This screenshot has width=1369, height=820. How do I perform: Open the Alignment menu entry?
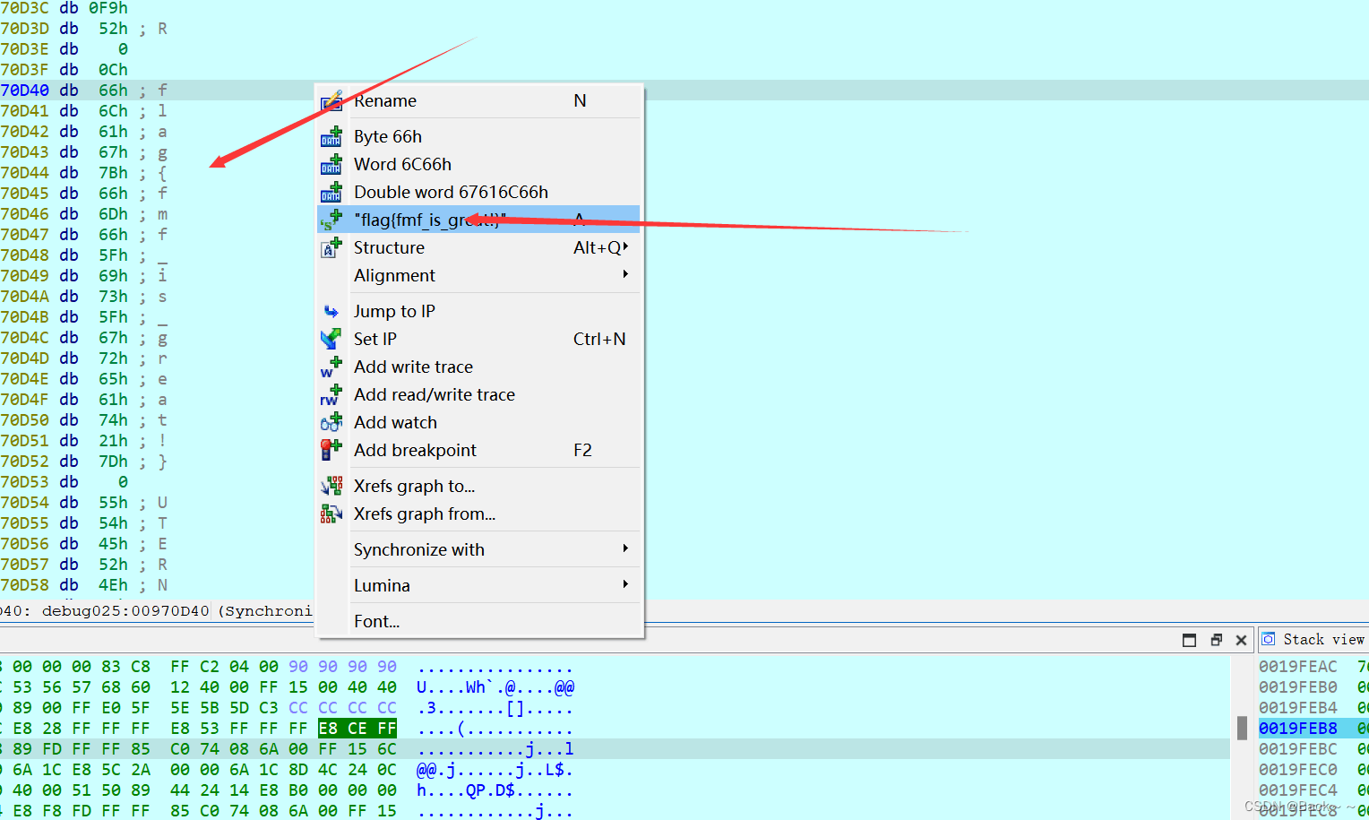(479, 275)
